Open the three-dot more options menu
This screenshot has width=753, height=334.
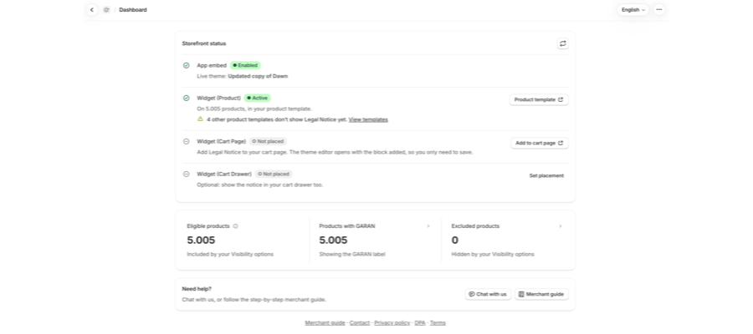point(659,9)
